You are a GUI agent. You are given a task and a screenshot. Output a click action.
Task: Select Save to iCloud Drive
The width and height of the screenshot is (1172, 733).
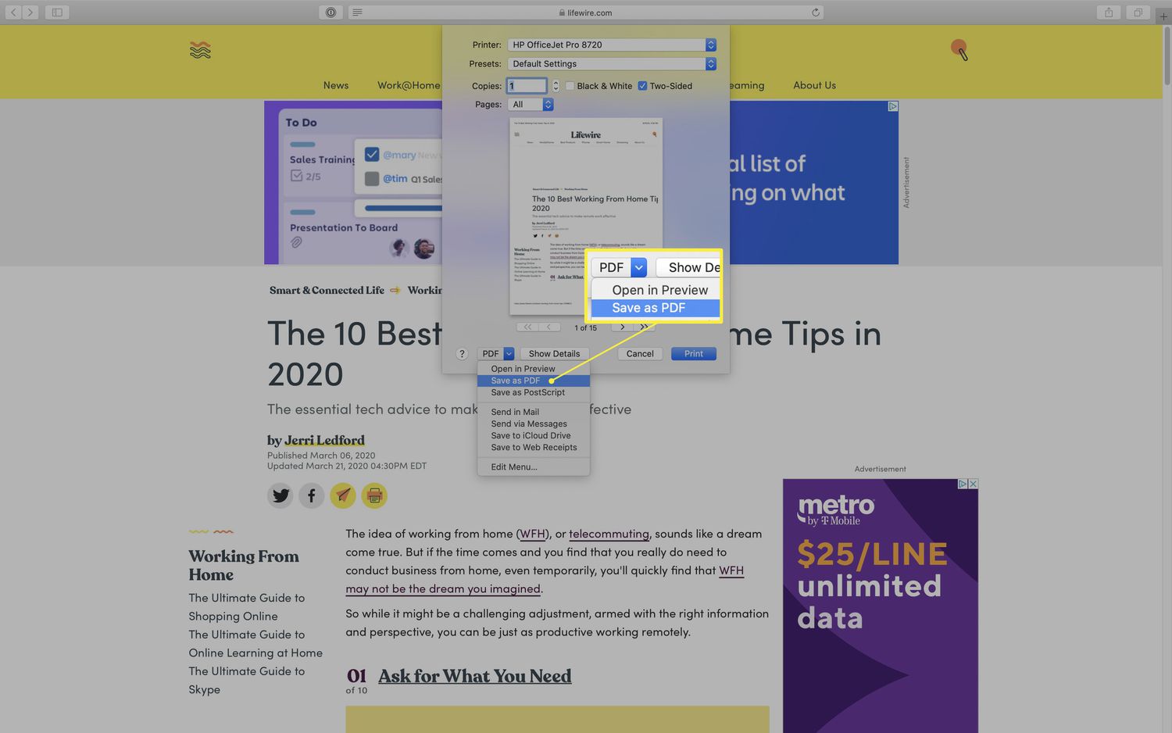534,435
